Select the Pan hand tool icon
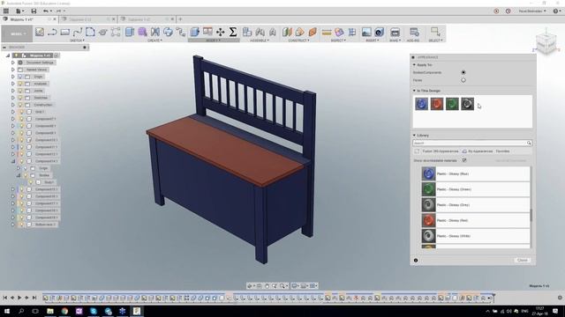This screenshot has height=317, width=565. [x=267, y=285]
